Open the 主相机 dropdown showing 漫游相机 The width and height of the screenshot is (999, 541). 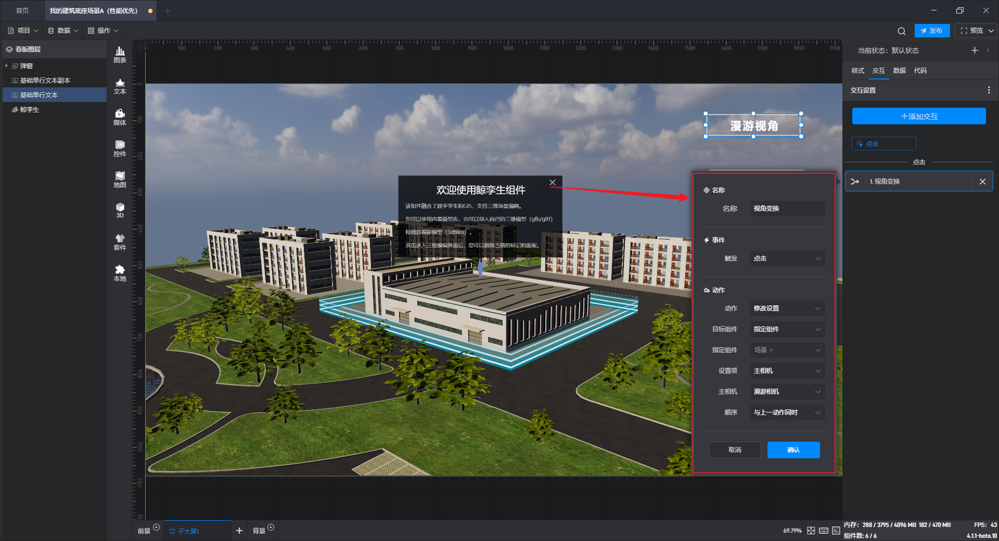pos(787,392)
